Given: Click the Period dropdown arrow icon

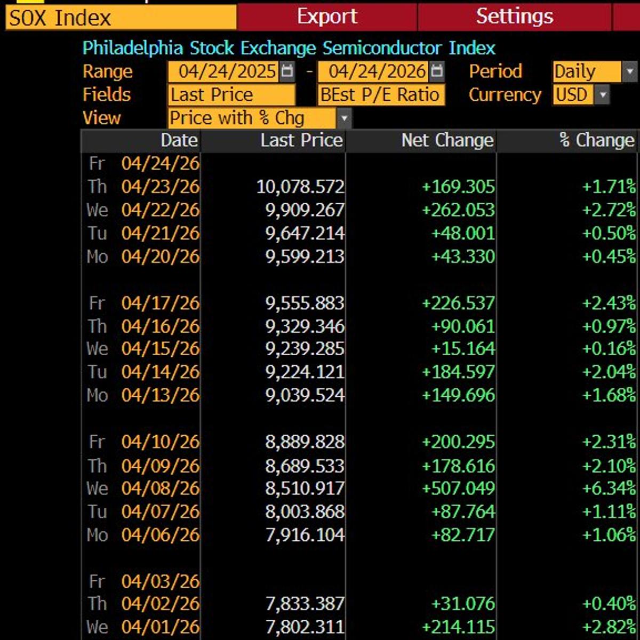Looking at the screenshot, I should tap(629, 70).
